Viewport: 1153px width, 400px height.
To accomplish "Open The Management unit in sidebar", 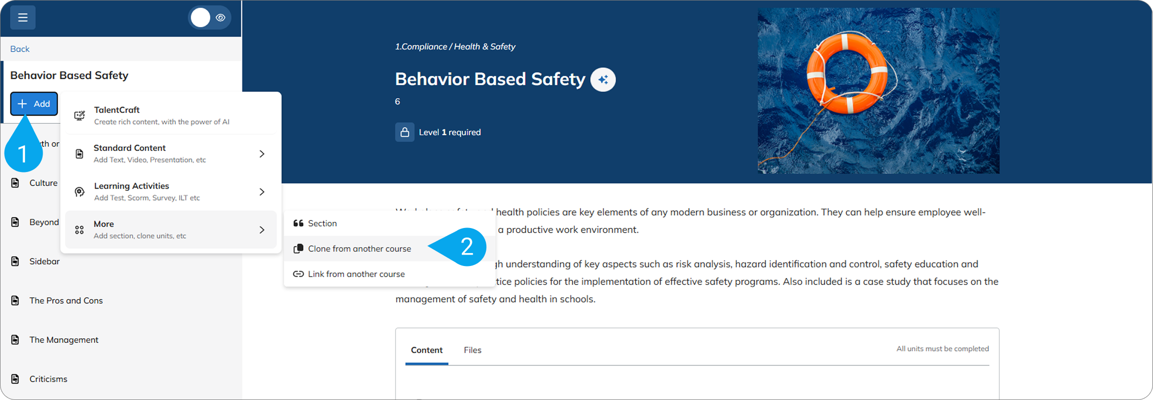I will pyautogui.click(x=64, y=340).
